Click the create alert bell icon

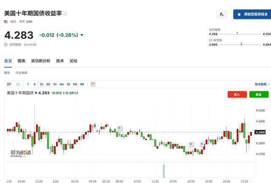pos(221,14)
